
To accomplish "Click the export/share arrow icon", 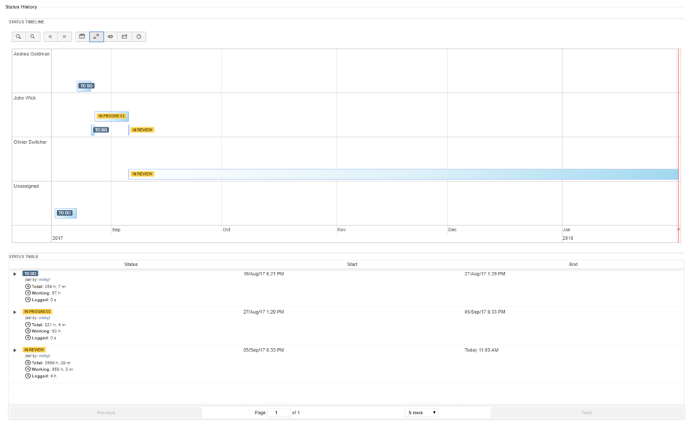I will pos(125,37).
